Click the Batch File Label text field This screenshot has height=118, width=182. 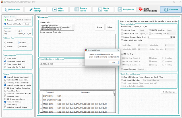(159, 80)
